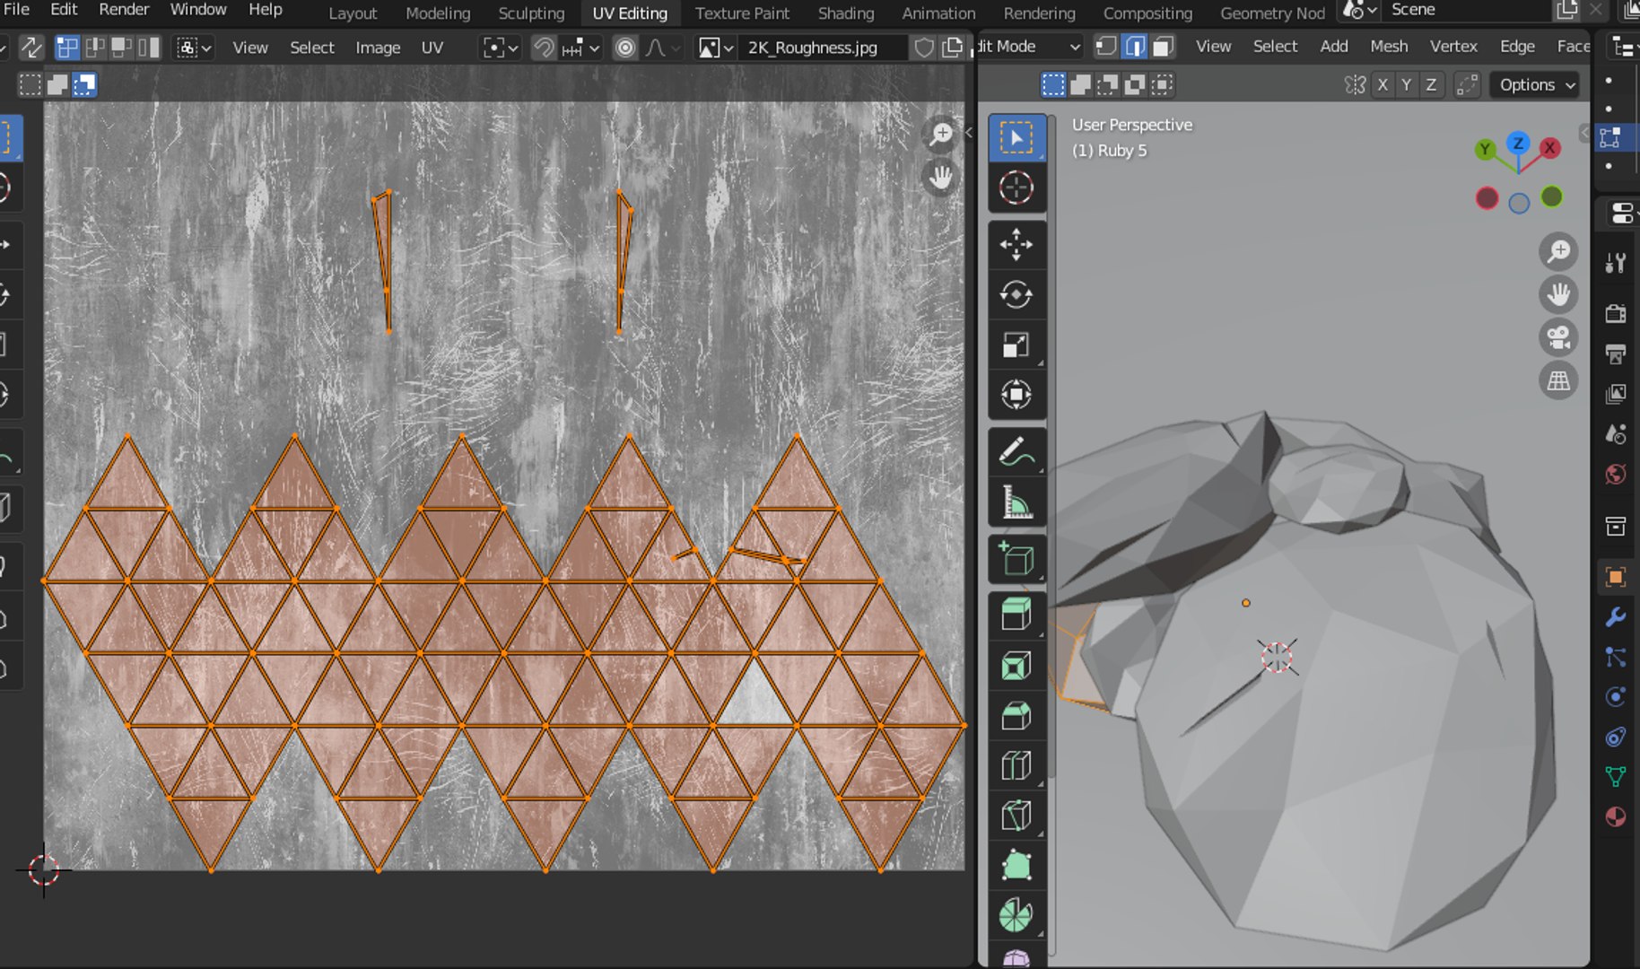This screenshot has width=1640, height=969.
Task: Toggle proportional editing in UV editor
Action: pos(625,48)
